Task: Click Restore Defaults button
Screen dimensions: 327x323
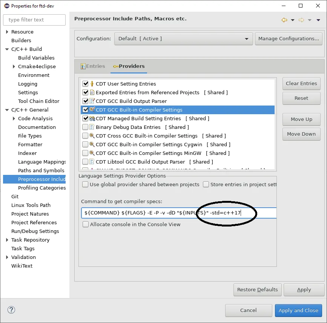Action: pyautogui.click(x=257, y=290)
